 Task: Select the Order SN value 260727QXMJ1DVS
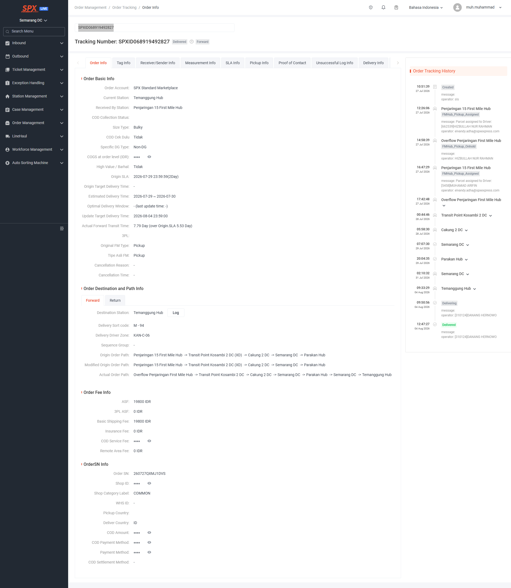click(149, 473)
